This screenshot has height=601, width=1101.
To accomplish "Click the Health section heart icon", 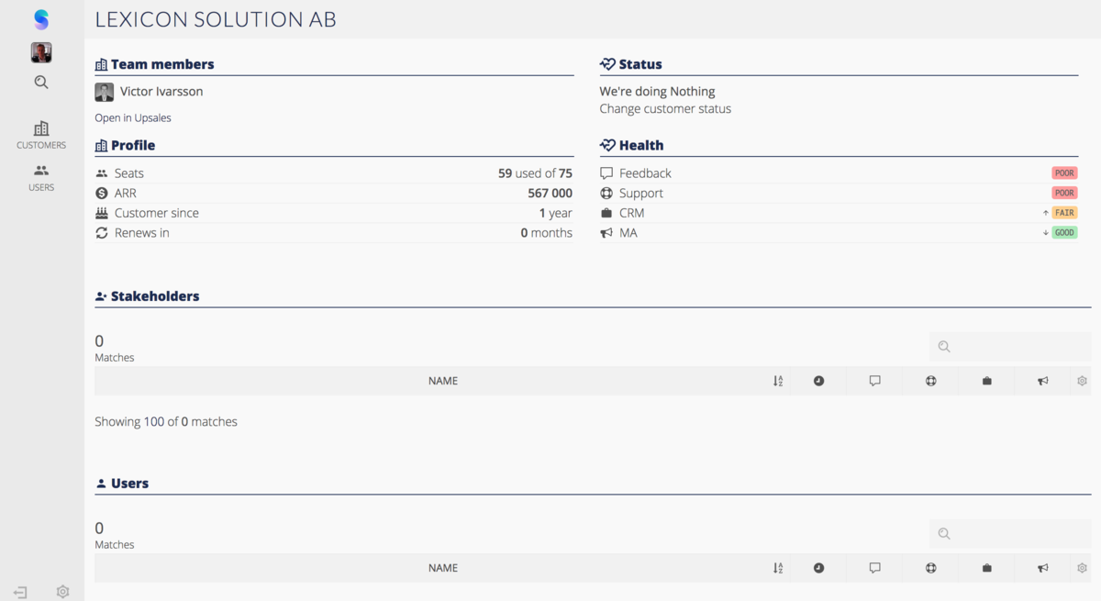I will [606, 144].
